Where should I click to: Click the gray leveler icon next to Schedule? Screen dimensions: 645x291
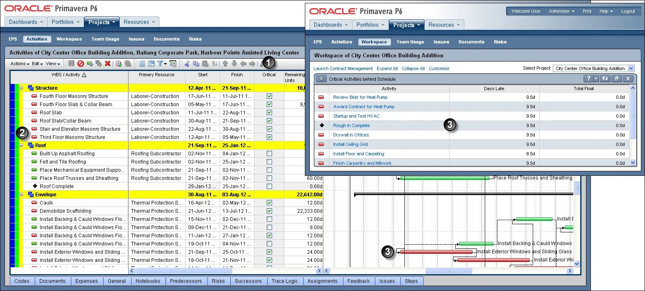[128, 64]
